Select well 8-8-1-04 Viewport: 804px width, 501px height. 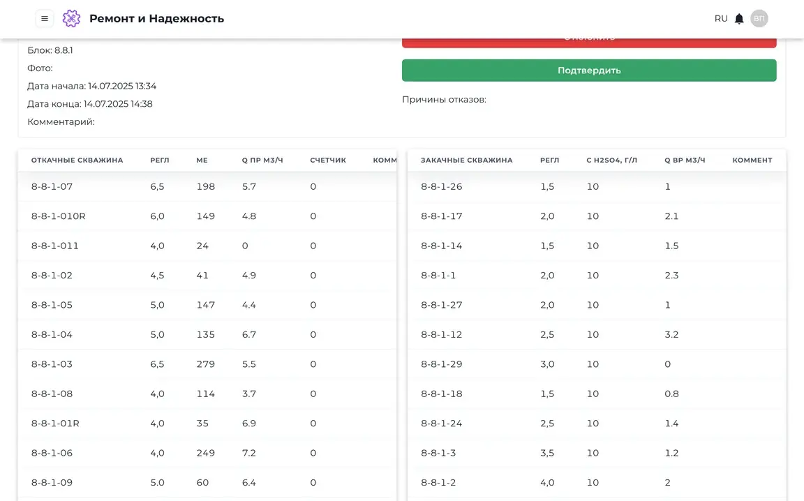tap(207, 334)
